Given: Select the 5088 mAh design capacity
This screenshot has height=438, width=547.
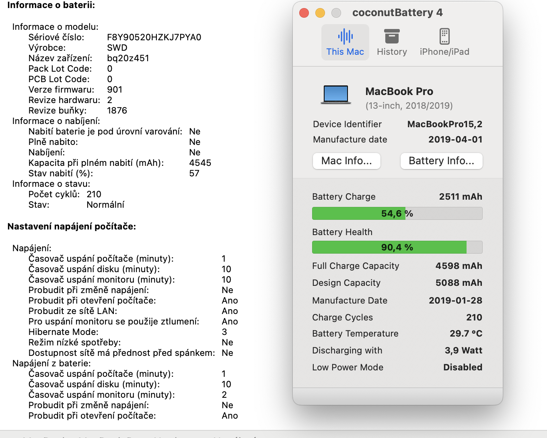Looking at the screenshot, I should tap(459, 283).
